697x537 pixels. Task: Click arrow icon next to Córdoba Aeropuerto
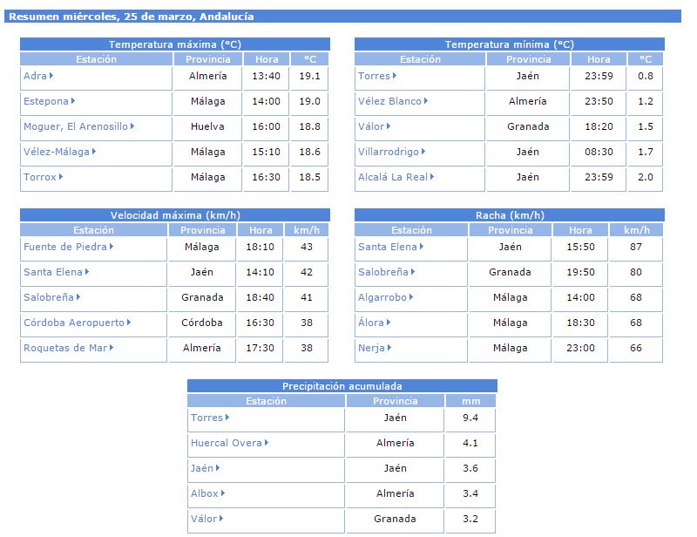click(130, 323)
